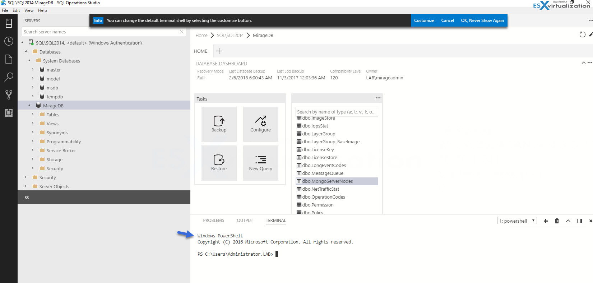
Task: Close the terminal panel
Action: (x=590, y=221)
